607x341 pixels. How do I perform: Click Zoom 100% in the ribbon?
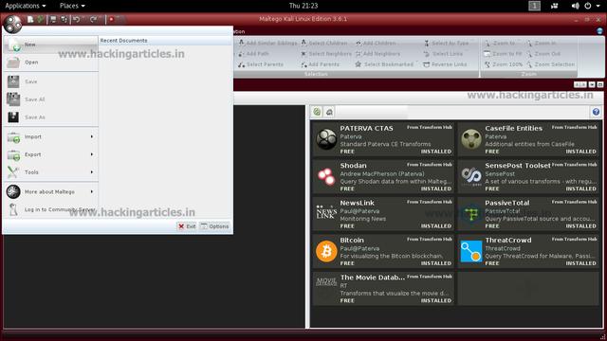point(504,64)
